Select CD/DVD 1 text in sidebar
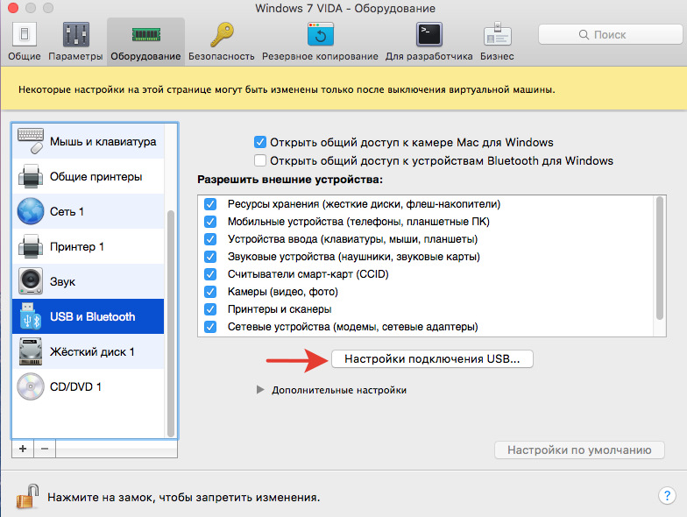 tap(75, 387)
